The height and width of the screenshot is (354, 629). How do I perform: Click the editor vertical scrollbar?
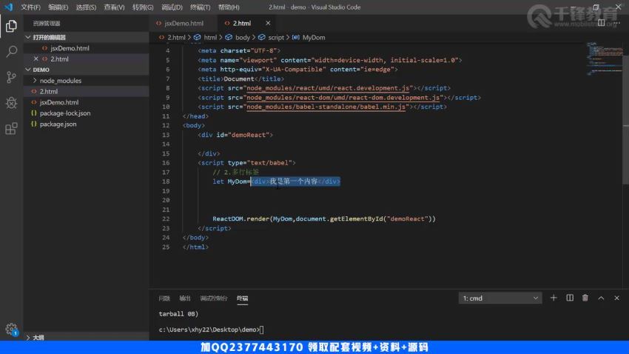click(x=626, y=121)
